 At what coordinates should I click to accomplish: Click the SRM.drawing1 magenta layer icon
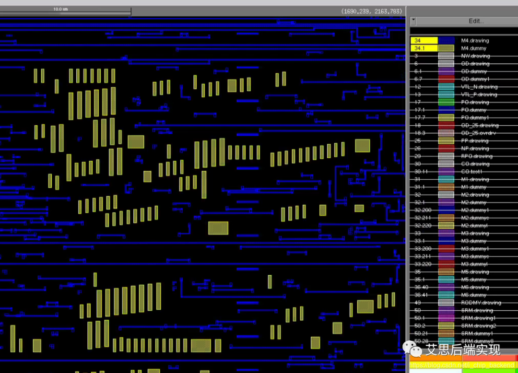tap(446, 318)
